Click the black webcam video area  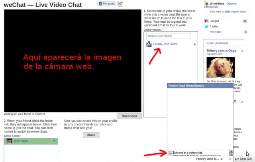tap(73, 61)
